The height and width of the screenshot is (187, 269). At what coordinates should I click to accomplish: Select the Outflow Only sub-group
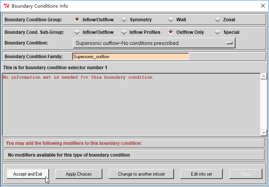click(x=171, y=32)
